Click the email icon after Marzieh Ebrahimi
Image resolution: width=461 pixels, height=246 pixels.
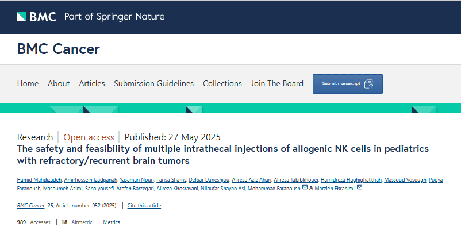pos(359,189)
